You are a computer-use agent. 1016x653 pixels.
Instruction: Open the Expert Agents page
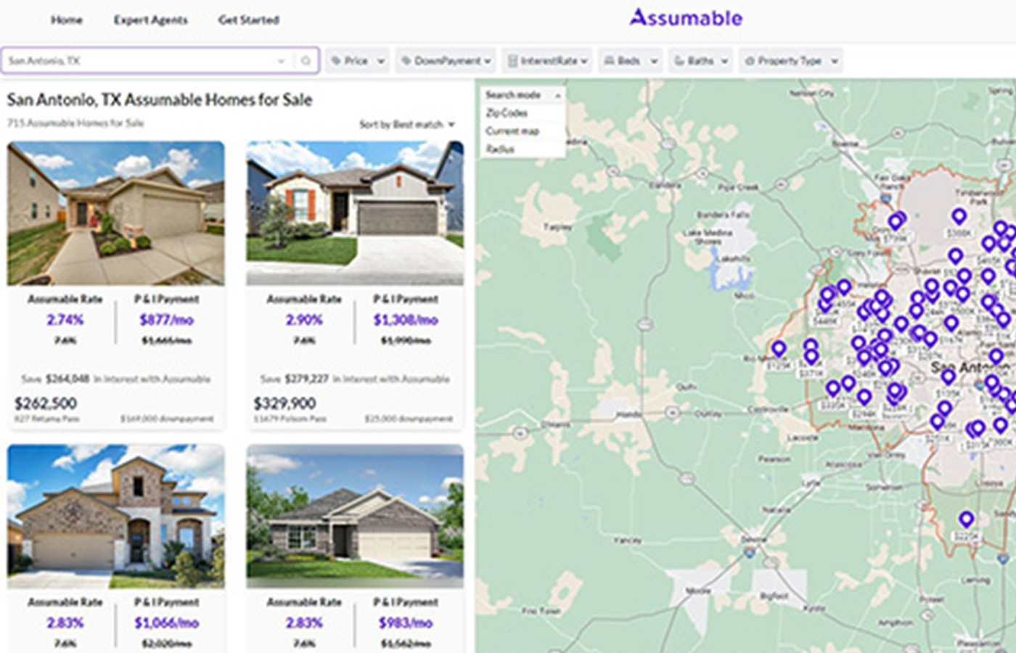[x=150, y=20]
